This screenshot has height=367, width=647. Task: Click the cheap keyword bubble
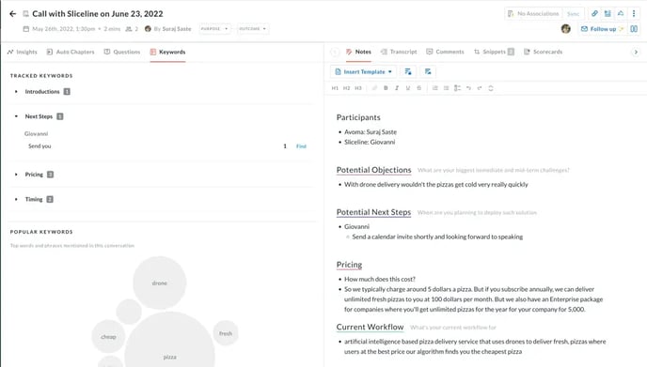click(x=108, y=337)
